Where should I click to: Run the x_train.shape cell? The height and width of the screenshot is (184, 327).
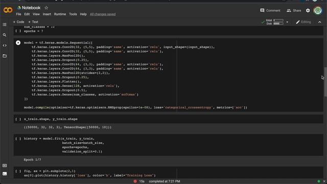tap(18, 119)
